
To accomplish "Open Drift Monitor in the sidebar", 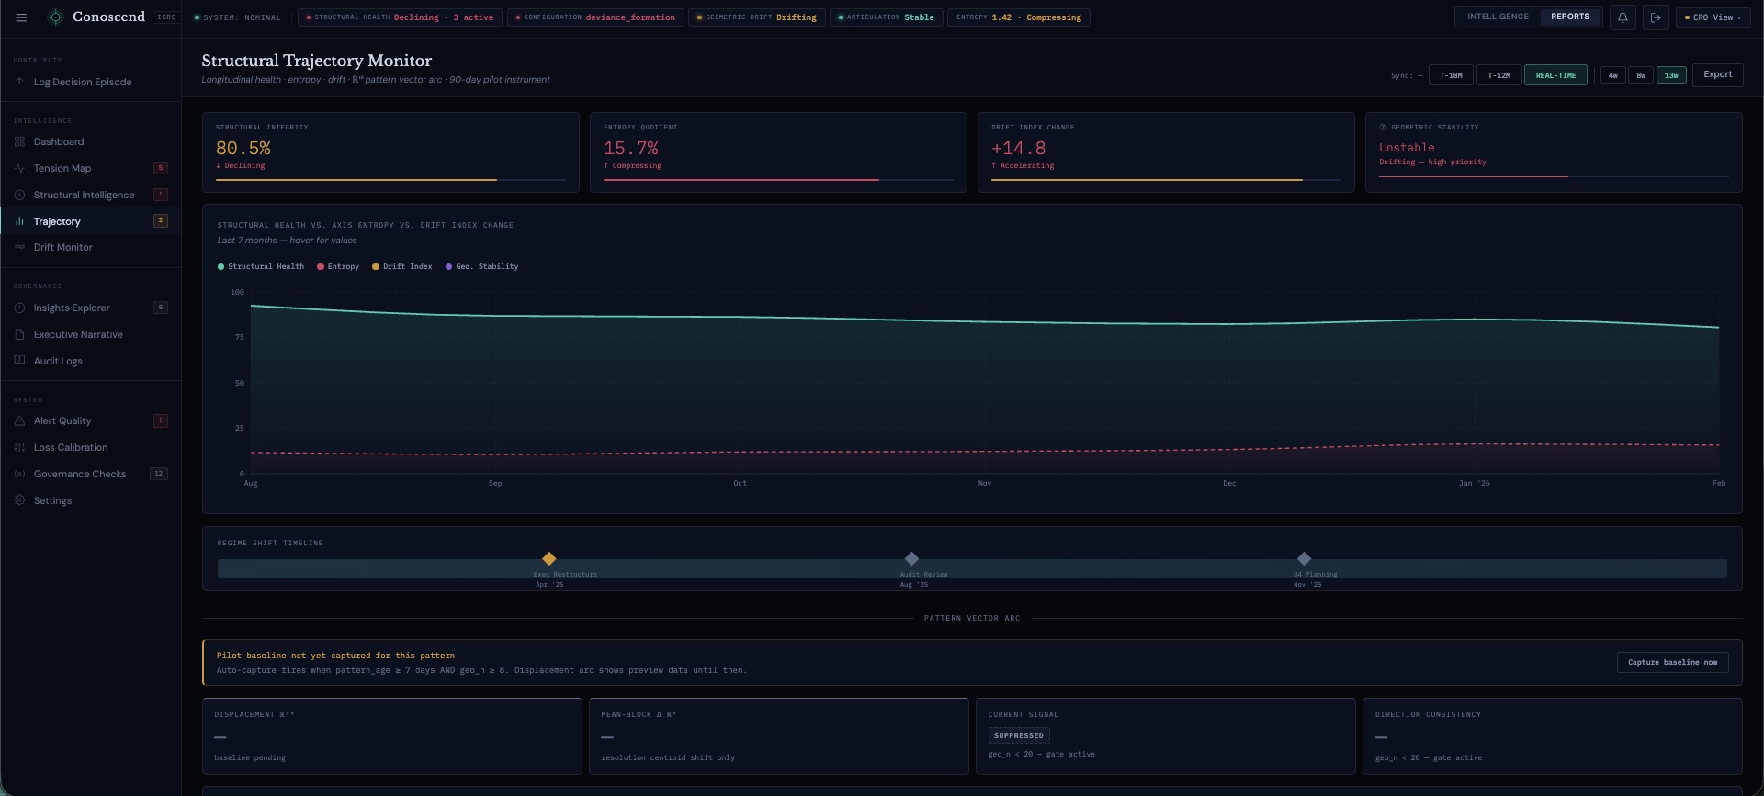I will click(x=62, y=248).
